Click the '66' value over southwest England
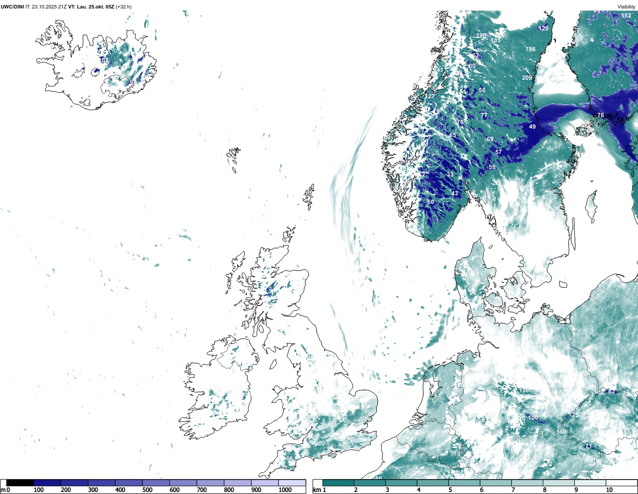Image resolution: width=638 pixels, height=494 pixels. [x=290, y=459]
